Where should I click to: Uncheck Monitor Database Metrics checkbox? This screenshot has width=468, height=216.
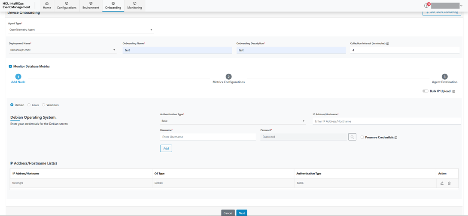(x=10, y=66)
